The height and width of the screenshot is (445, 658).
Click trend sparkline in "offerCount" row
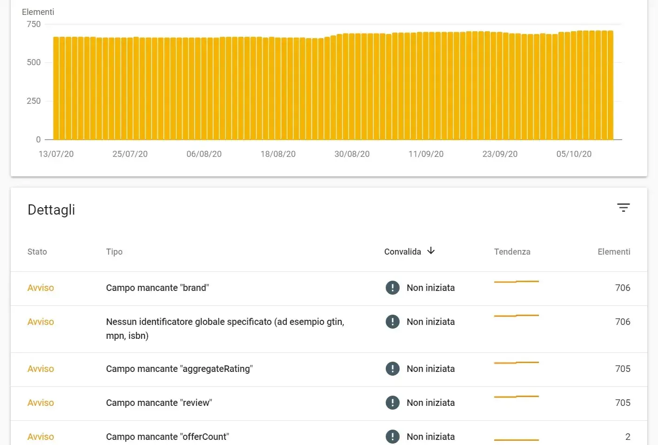pos(516,439)
